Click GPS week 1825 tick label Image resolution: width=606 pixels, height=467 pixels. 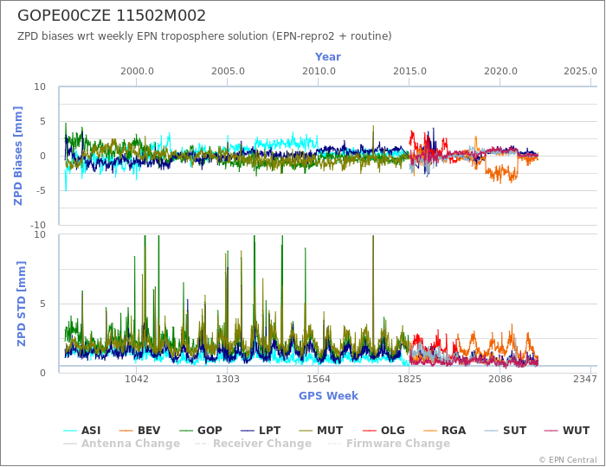pos(409,379)
